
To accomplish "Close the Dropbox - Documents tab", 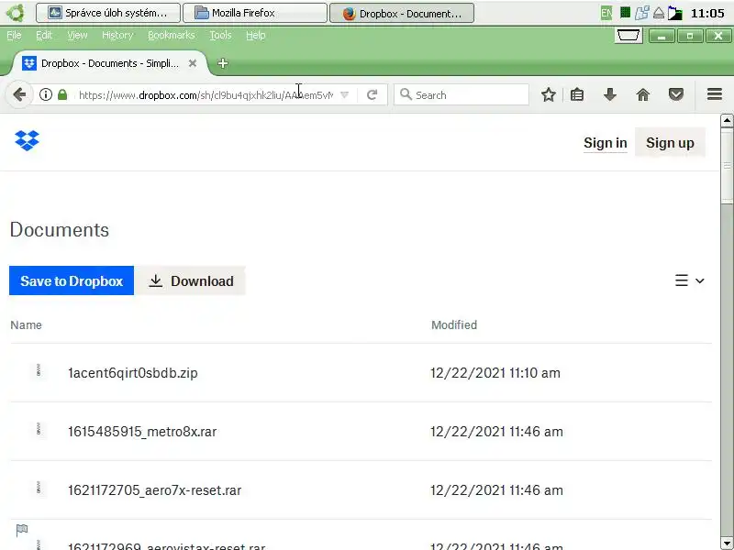I will click(x=193, y=63).
